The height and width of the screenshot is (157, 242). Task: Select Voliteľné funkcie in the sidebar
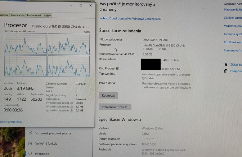[x=46, y=144]
